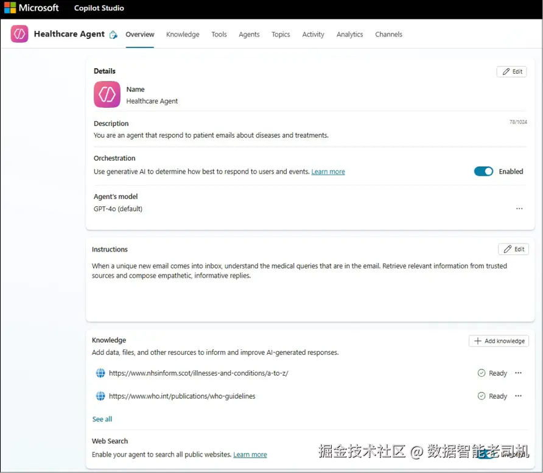Screen dimensions: 543x473
Task: Toggle the Orchestration Enabled switch
Action: [483, 172]
